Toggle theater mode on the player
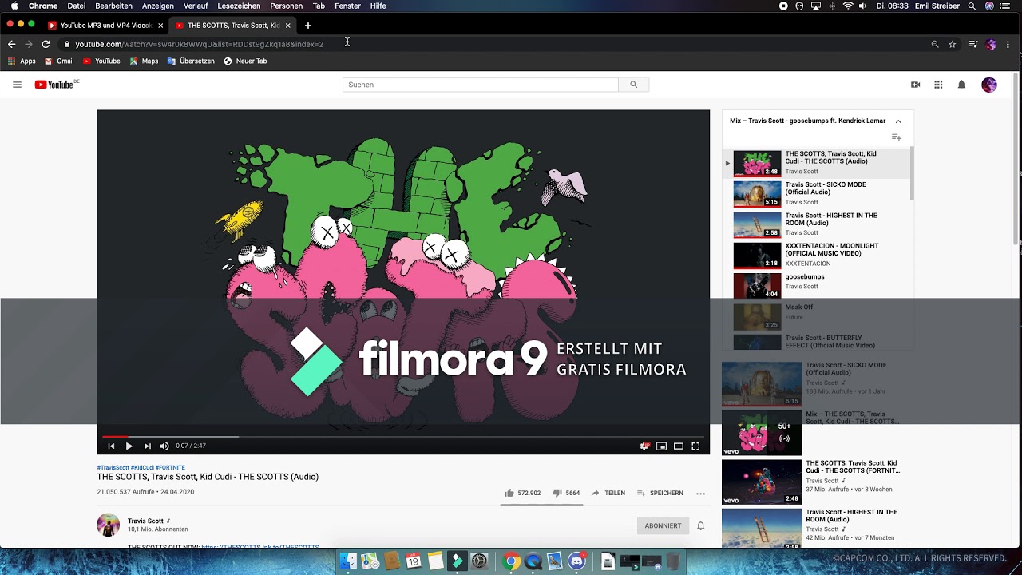 (x=679, y=446)
